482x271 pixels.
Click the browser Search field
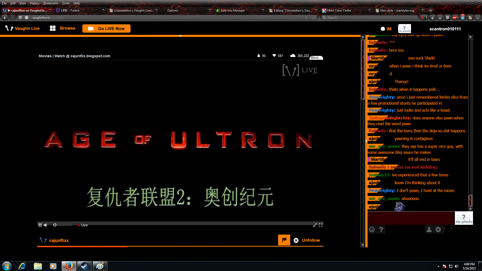(x=369, y=18)
